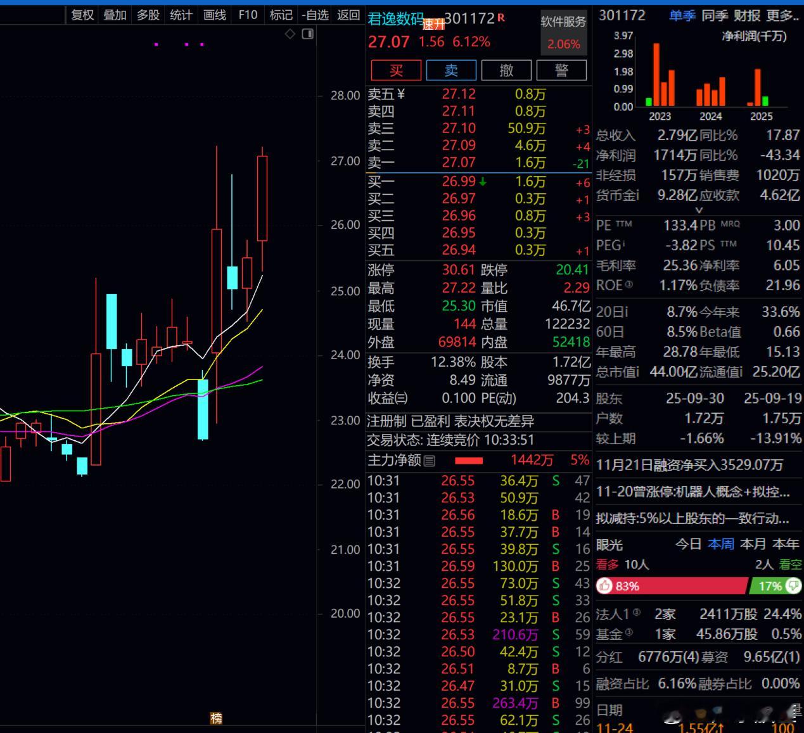
Task: Click the 警 alert button
Action: click(561, 70)
